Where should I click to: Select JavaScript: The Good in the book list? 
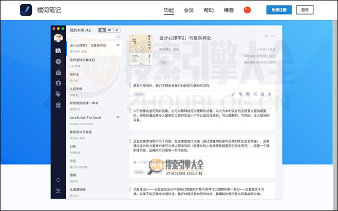(x=94, y=120)
